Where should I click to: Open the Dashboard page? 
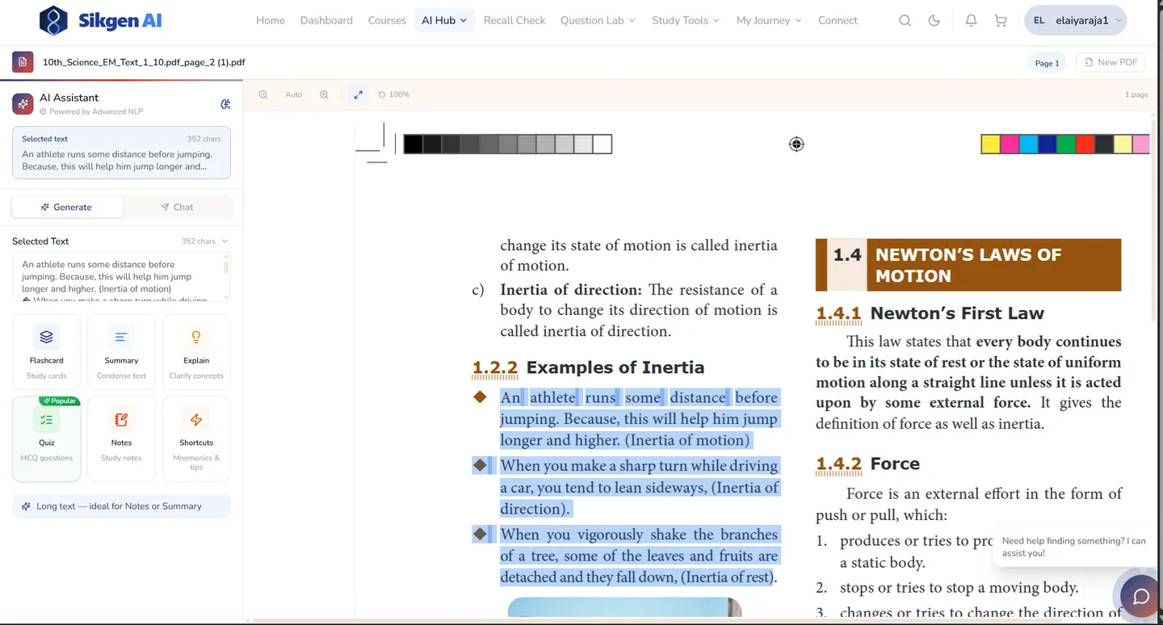326,20
